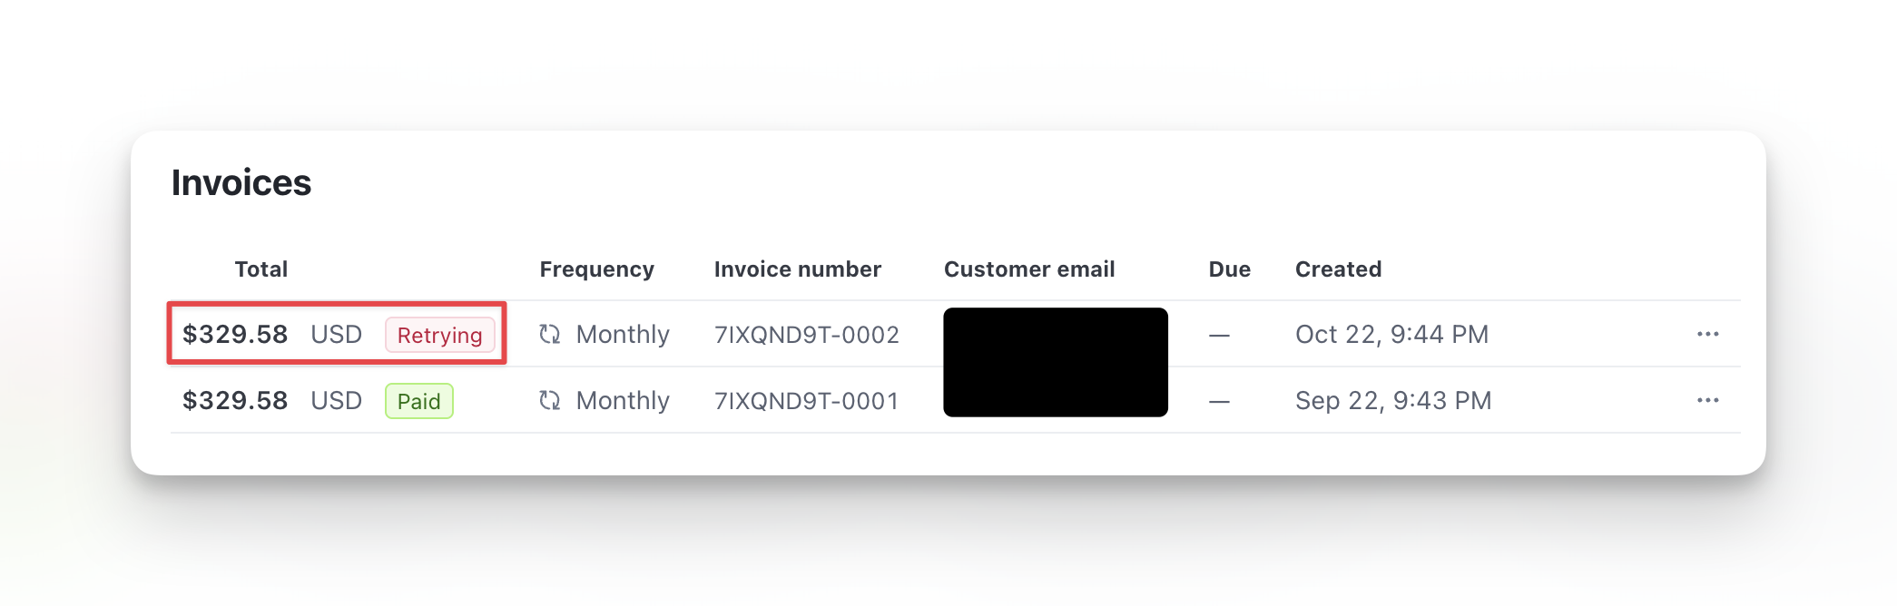
Task: Click the recurring frequency icon on invoice 7IXQND9T-0001
Action: (549, 401)
